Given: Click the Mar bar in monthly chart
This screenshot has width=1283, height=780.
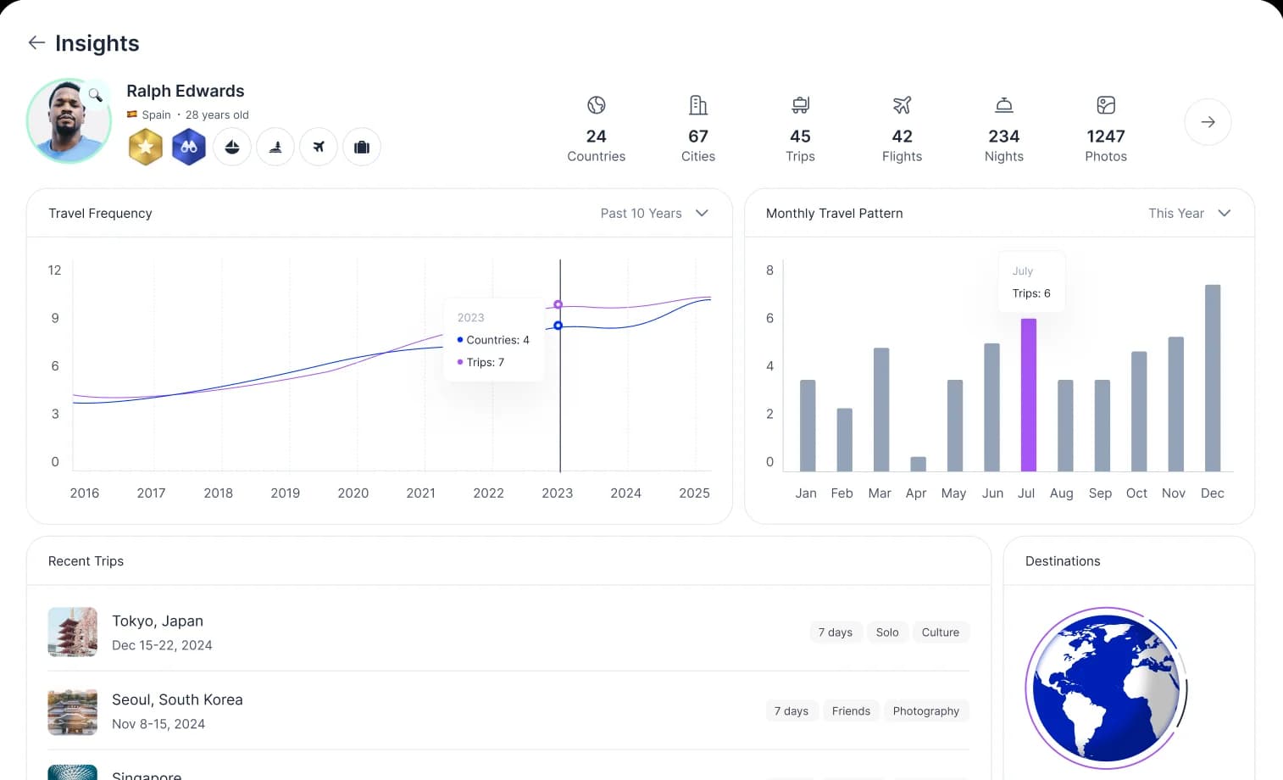Looking at the screenshot, I should [x=881, y=409].
